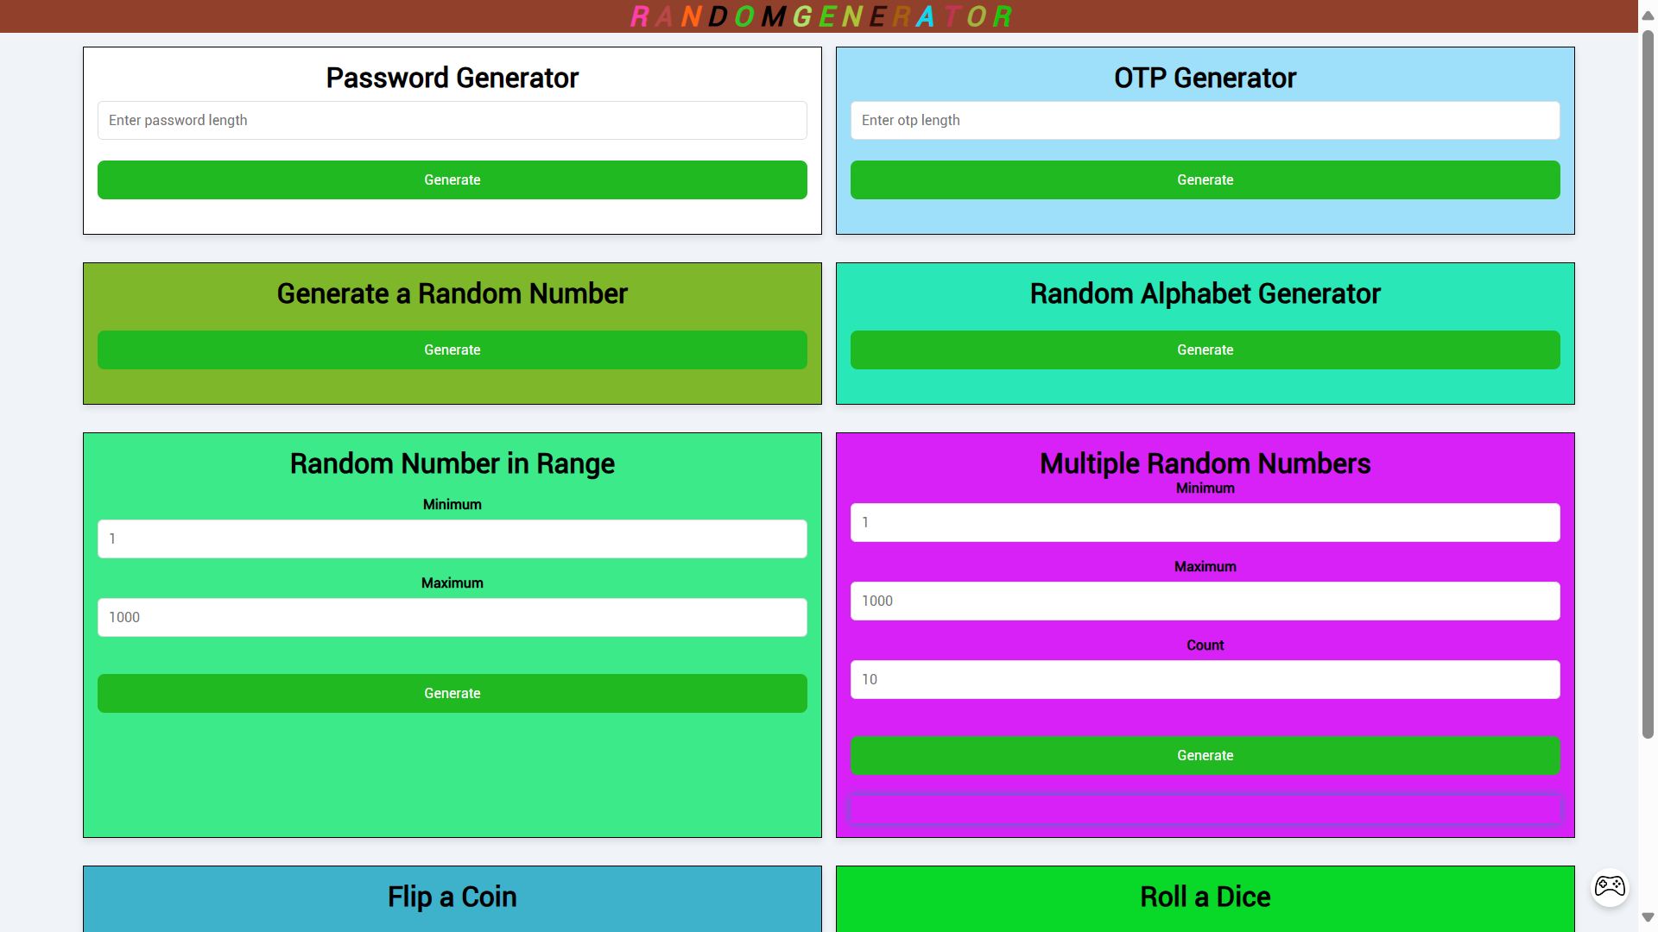The image size is (1658, 932).
Task: Click the OTP Generator heading
Action: tap(1206, 78)
